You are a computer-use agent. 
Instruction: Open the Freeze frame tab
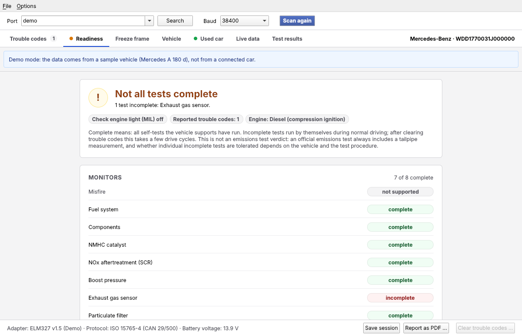[x=132, y=38]
